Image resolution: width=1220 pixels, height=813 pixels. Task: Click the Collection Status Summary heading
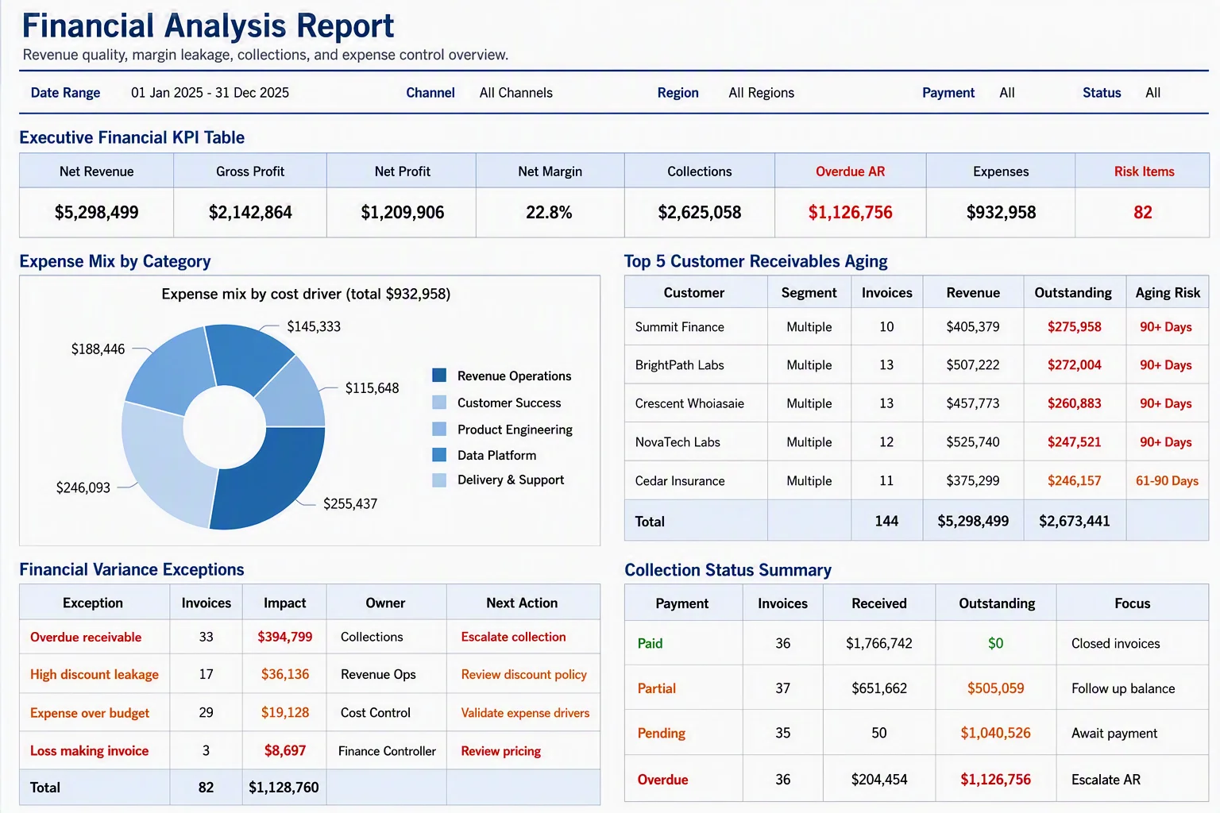click(728, 570)
